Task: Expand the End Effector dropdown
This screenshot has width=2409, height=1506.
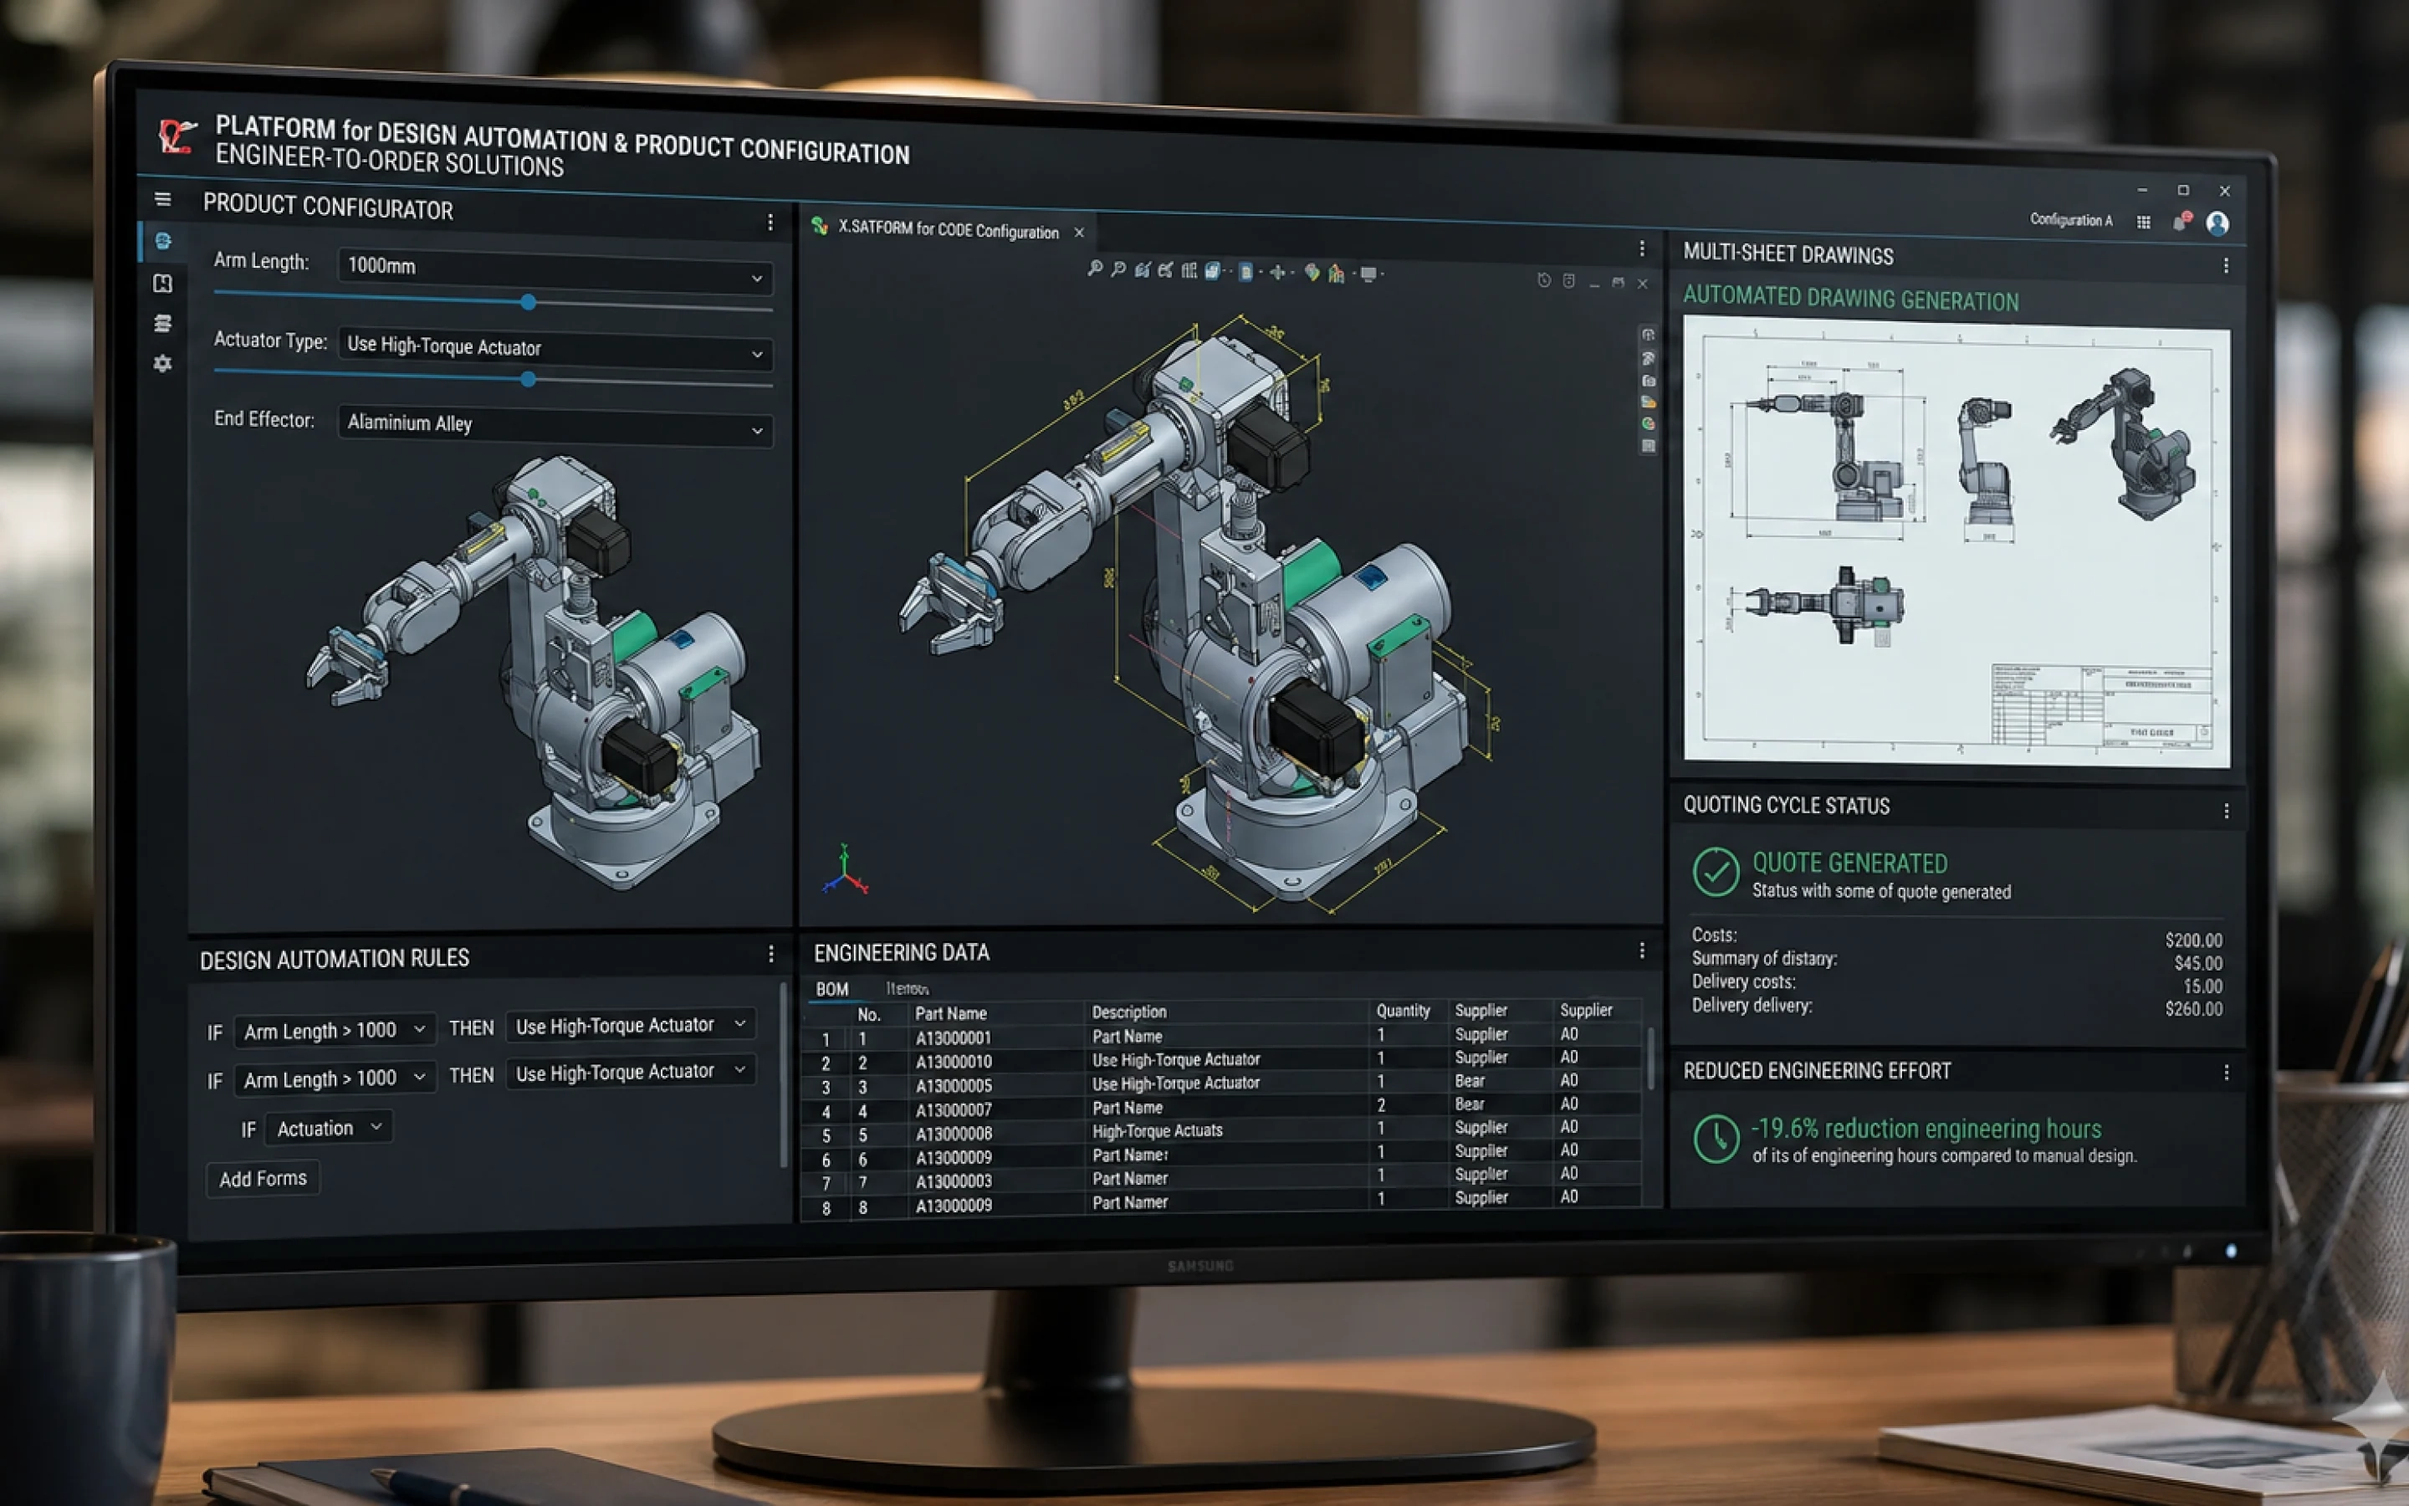Action: [x=555, y=427]
